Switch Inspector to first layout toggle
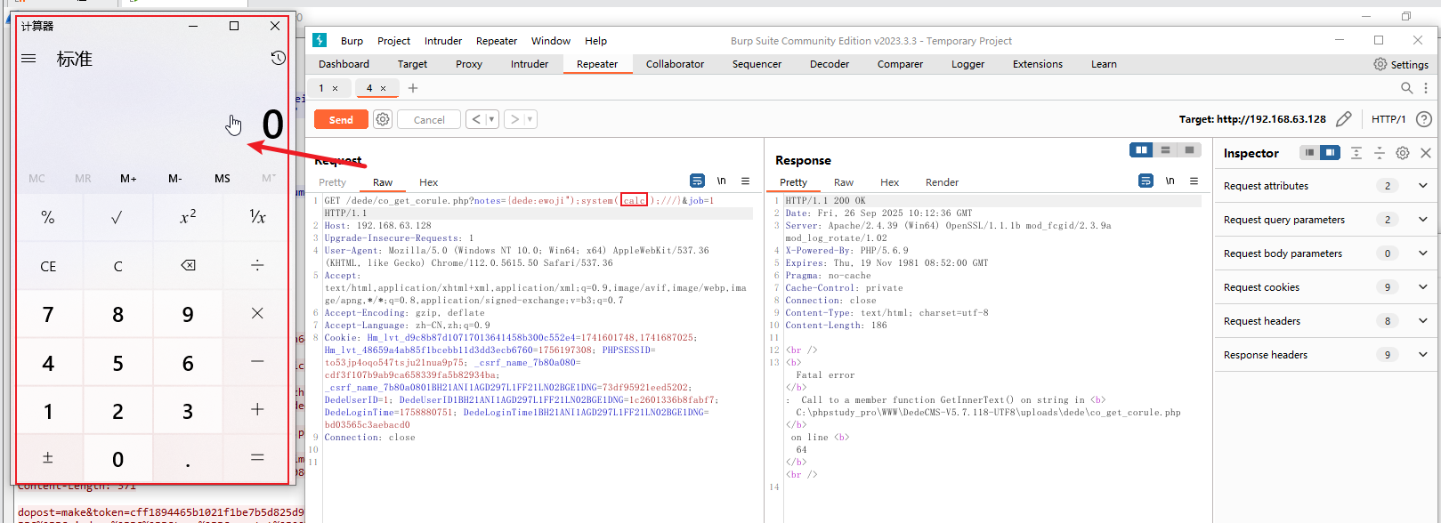This screenshot has width=1441, height=523. 1309,153
